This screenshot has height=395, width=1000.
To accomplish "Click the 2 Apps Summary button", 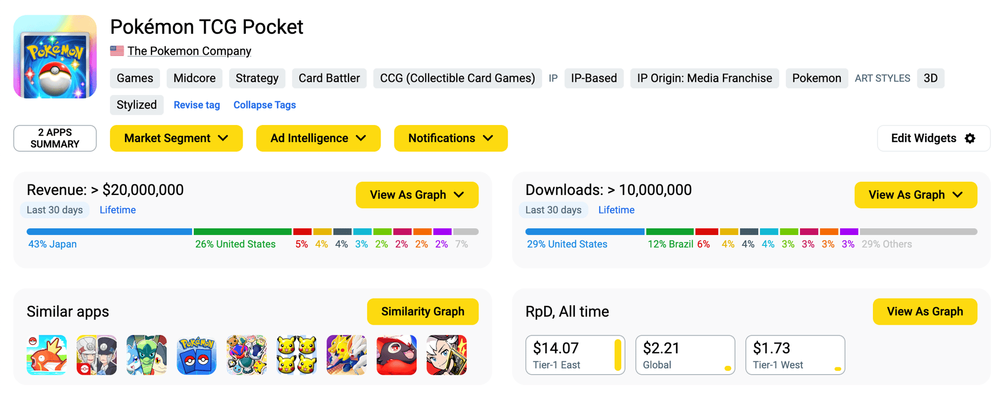I will 55,138.
